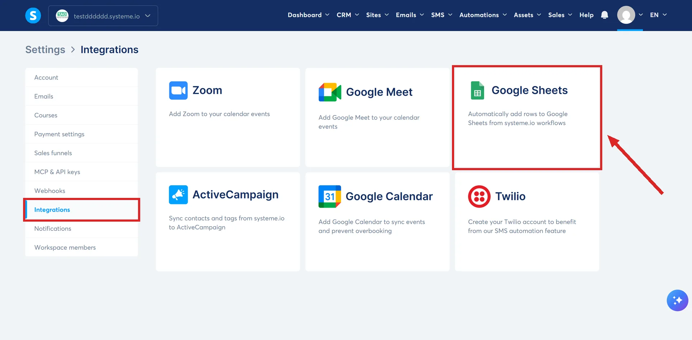Expand the Automations dropdown menu
This screenshot has width=692, height=340.
(x=483, y=15)
